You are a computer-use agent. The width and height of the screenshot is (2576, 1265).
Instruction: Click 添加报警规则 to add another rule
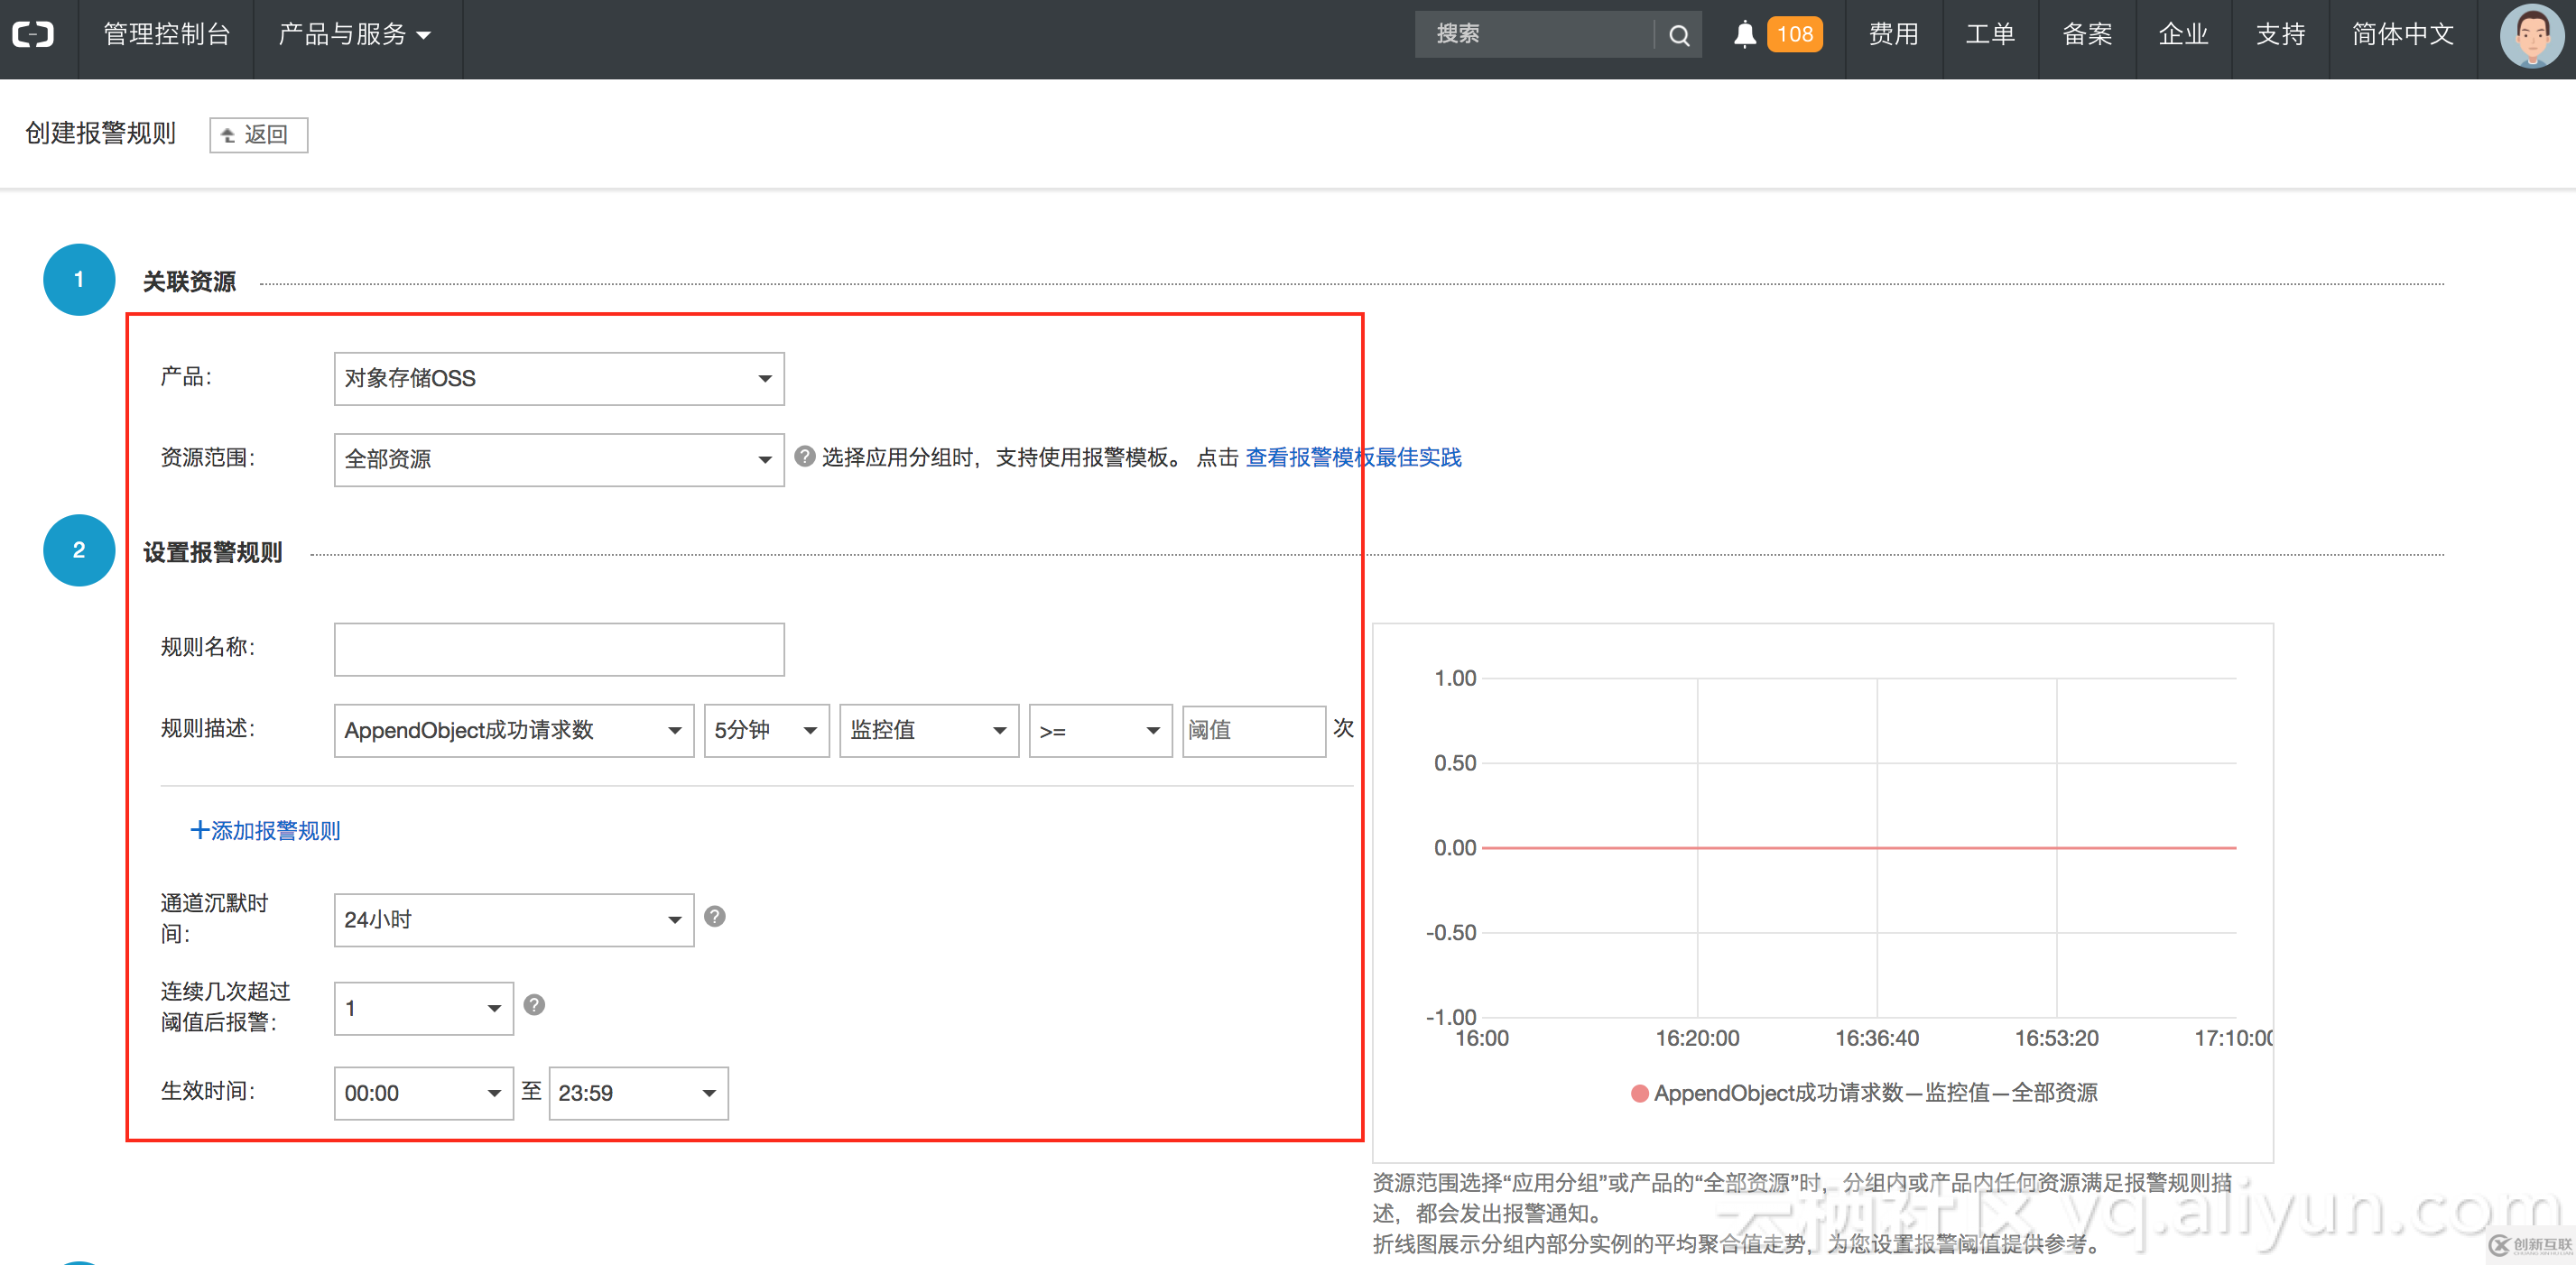coord(265,830)
